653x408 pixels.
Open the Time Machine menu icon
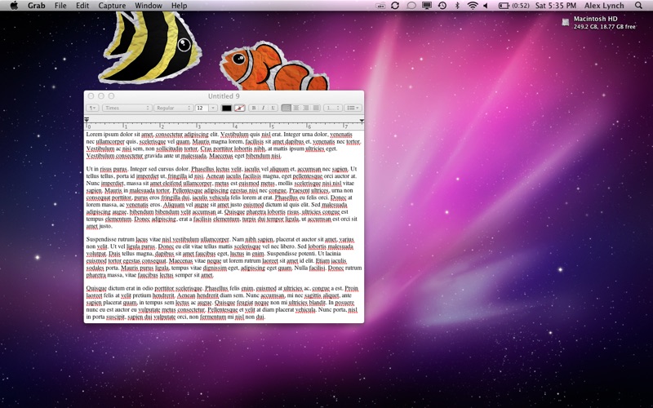click(x=442, y=6)
